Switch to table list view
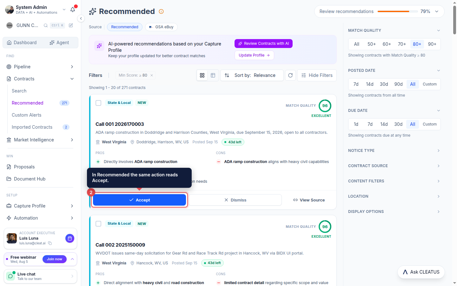 213,75
